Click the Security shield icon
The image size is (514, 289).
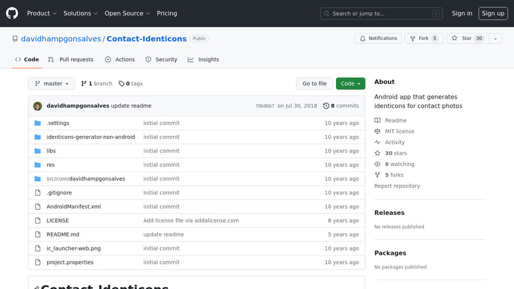(x=148, y=59)
